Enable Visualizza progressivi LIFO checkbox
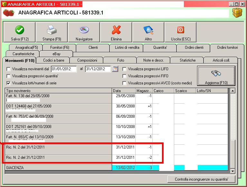Screen dimensions: 247x187 click(124, 69)
